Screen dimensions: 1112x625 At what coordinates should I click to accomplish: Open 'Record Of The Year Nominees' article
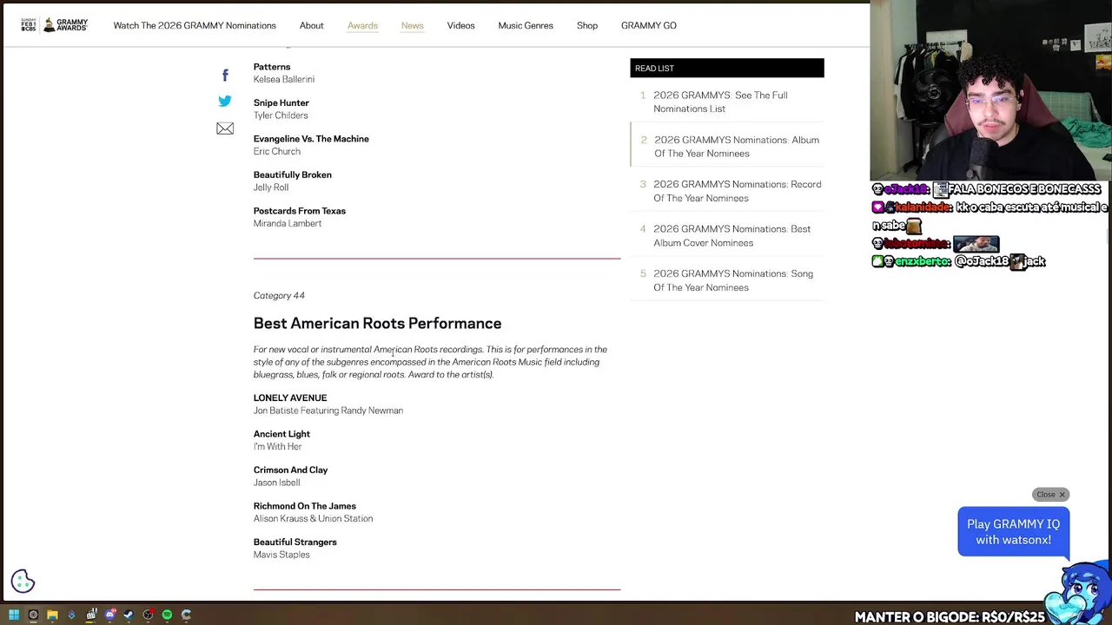click(x=737, y=191)
